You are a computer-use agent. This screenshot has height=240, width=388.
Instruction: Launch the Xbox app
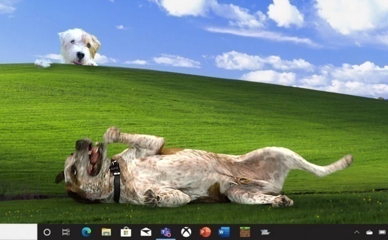coord(186,232)
